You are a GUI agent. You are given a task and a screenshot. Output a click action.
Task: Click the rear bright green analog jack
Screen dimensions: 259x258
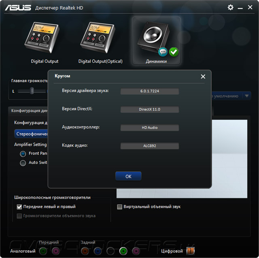tap(123, 251)
